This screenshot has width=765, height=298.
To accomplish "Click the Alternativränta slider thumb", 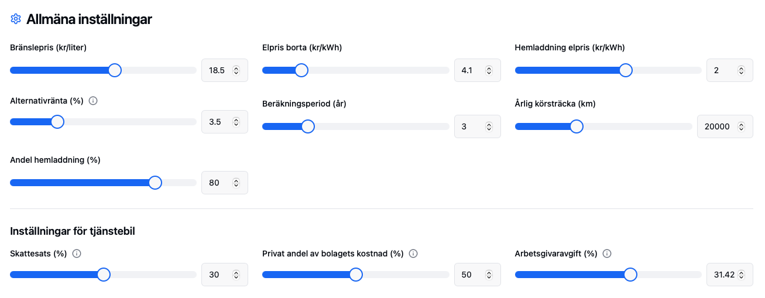I will (57, 122).
